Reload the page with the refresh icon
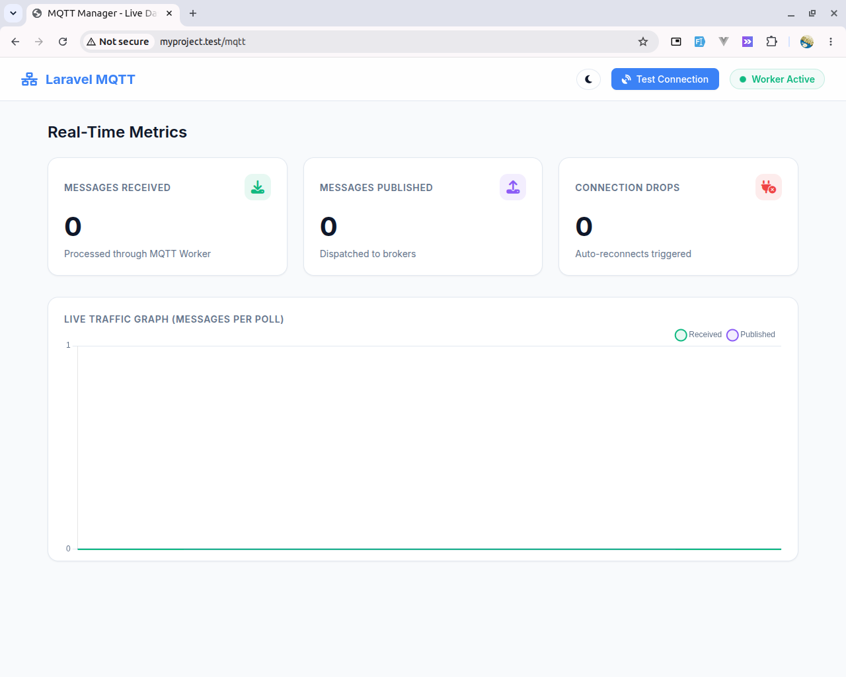Screen dimensions: 846x677 [x=63, y=42]
